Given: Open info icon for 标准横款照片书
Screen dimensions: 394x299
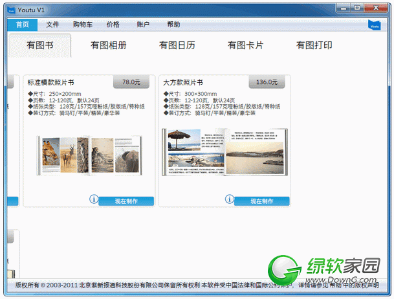Looking at the screenshot, I should coord(93,200).
